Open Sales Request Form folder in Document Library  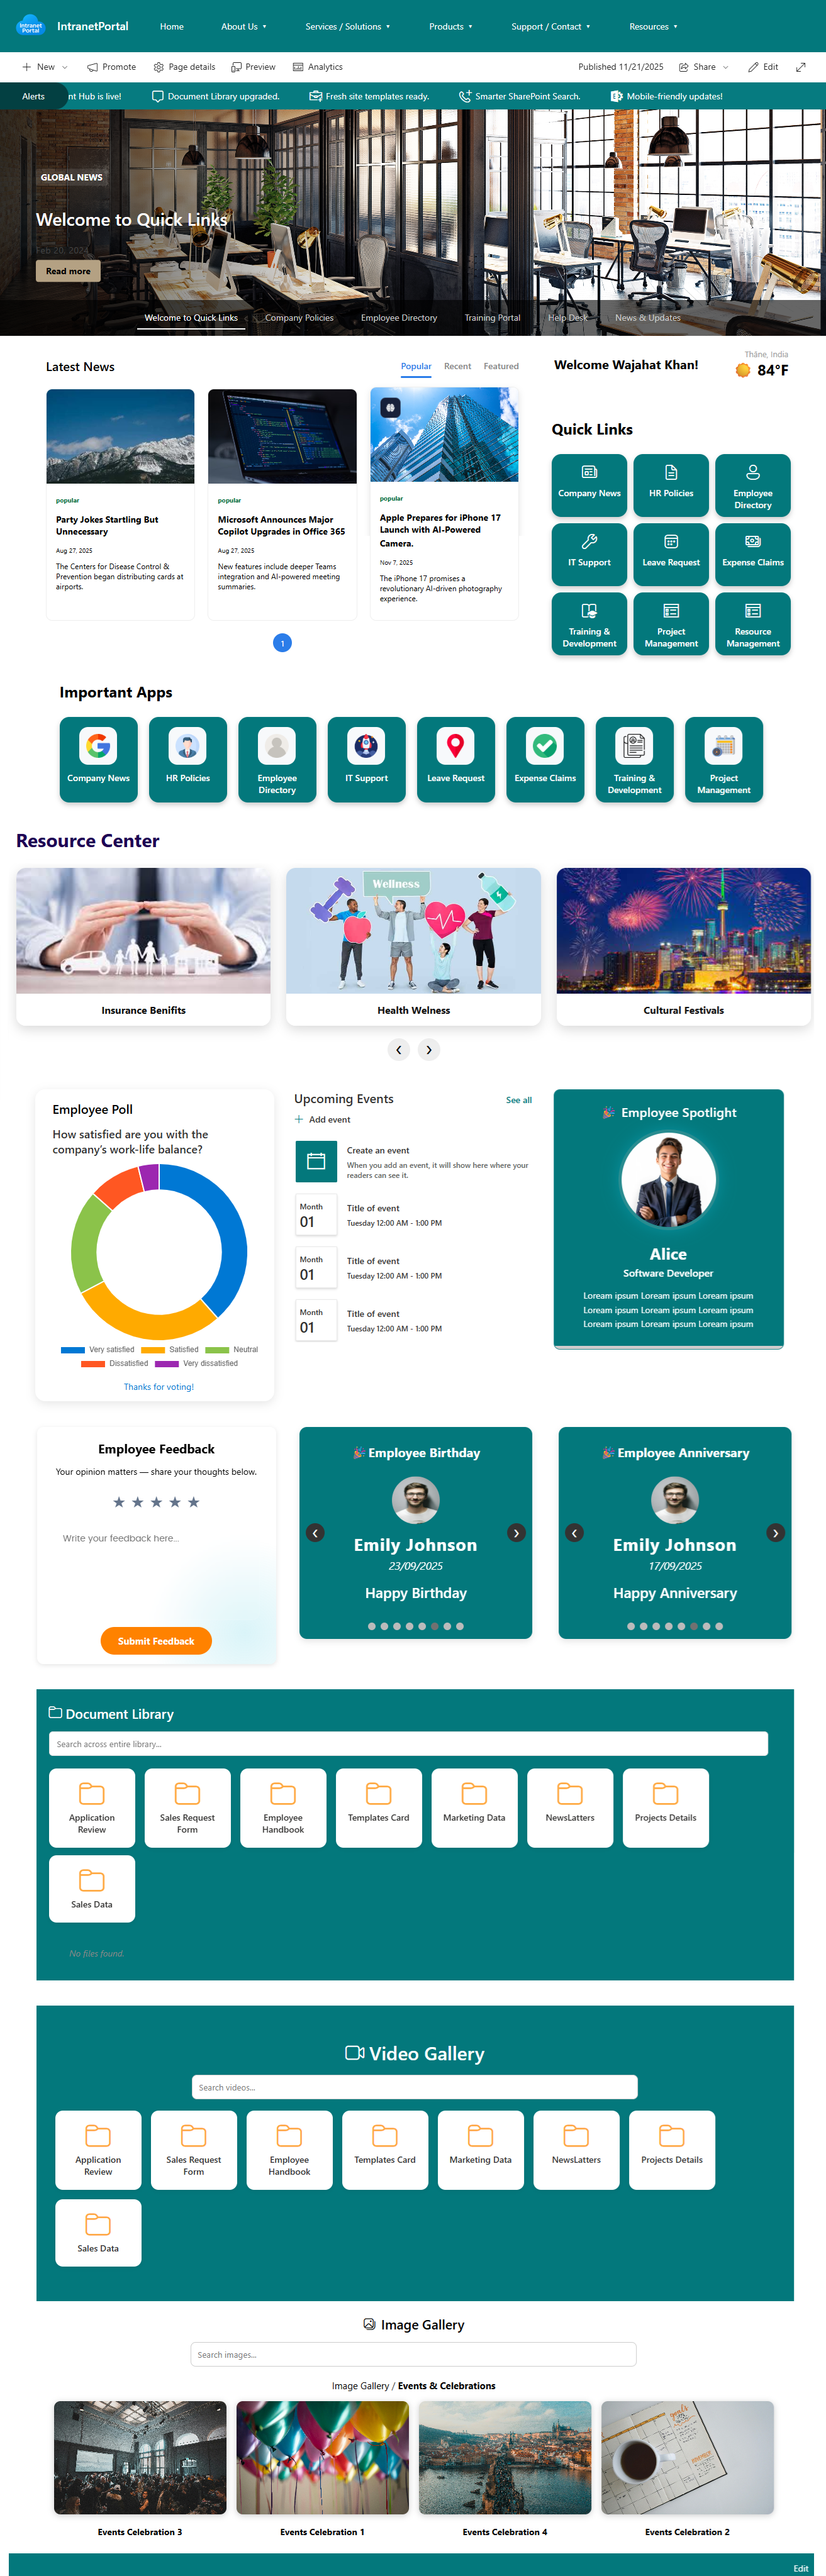tap(187, 1807)
